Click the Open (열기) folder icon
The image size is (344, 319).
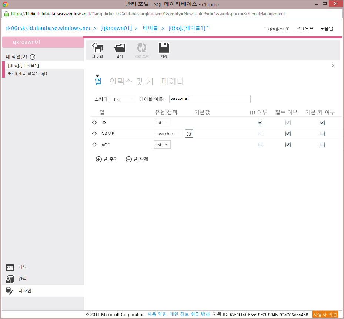click(x=120, y=48)
